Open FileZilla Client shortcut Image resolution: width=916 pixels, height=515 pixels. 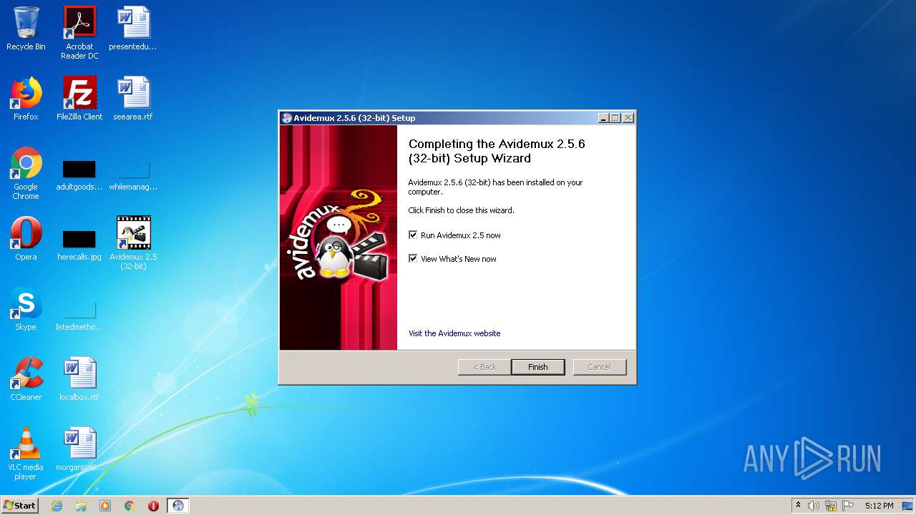click(x=79, y=99)
